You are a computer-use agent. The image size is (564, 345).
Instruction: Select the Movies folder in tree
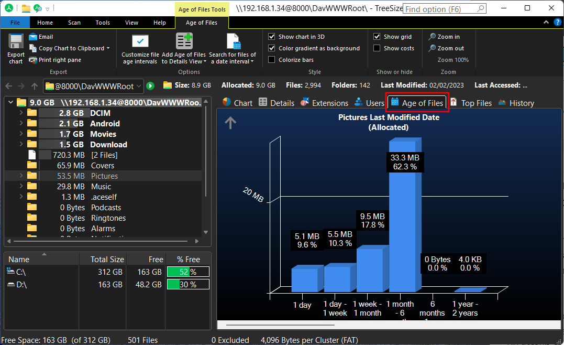tap(103, 134)
